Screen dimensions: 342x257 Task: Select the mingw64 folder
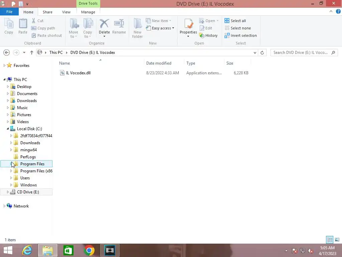(28, 150)
